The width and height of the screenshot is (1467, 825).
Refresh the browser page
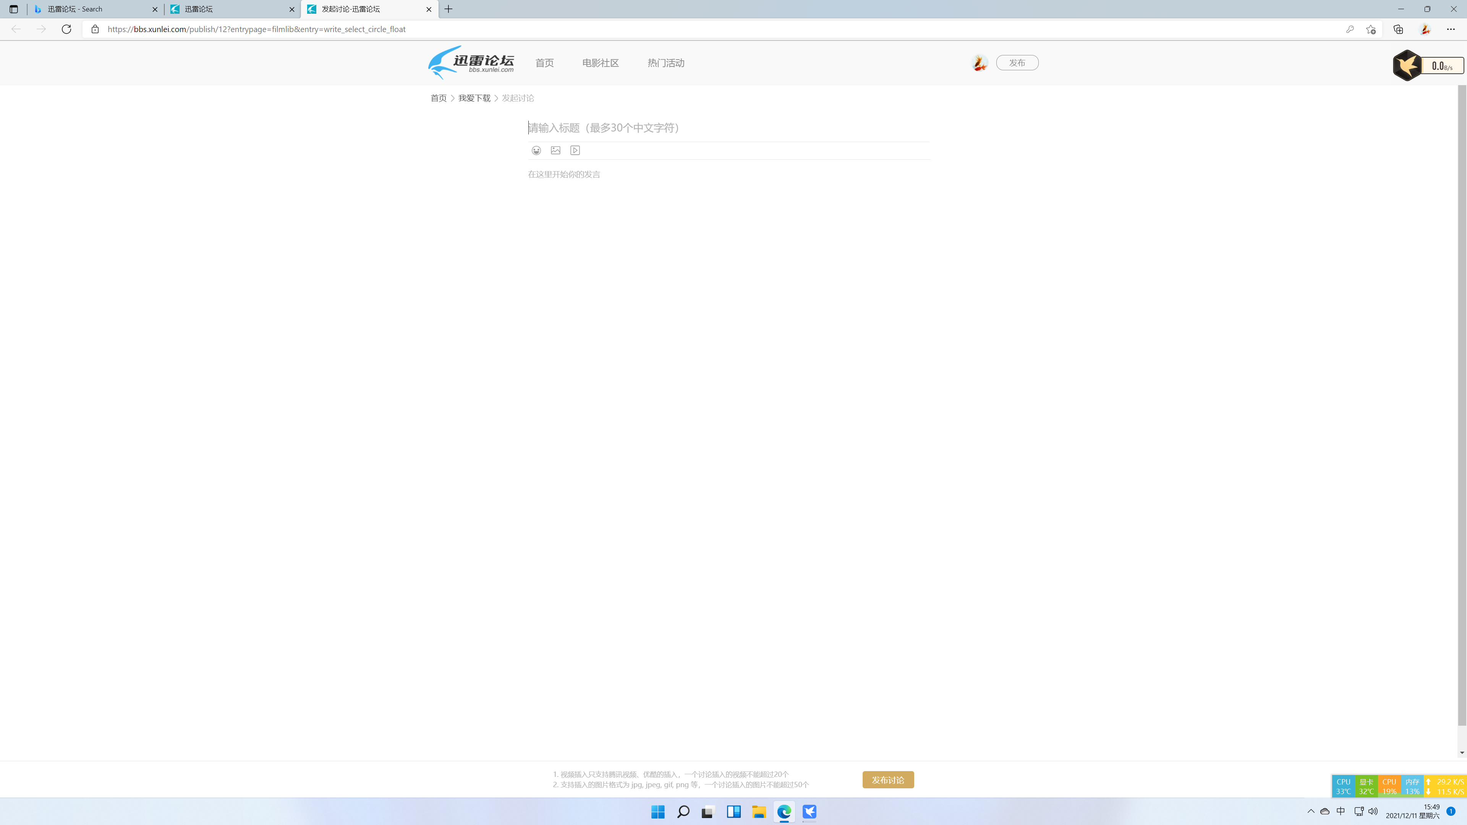66,29
